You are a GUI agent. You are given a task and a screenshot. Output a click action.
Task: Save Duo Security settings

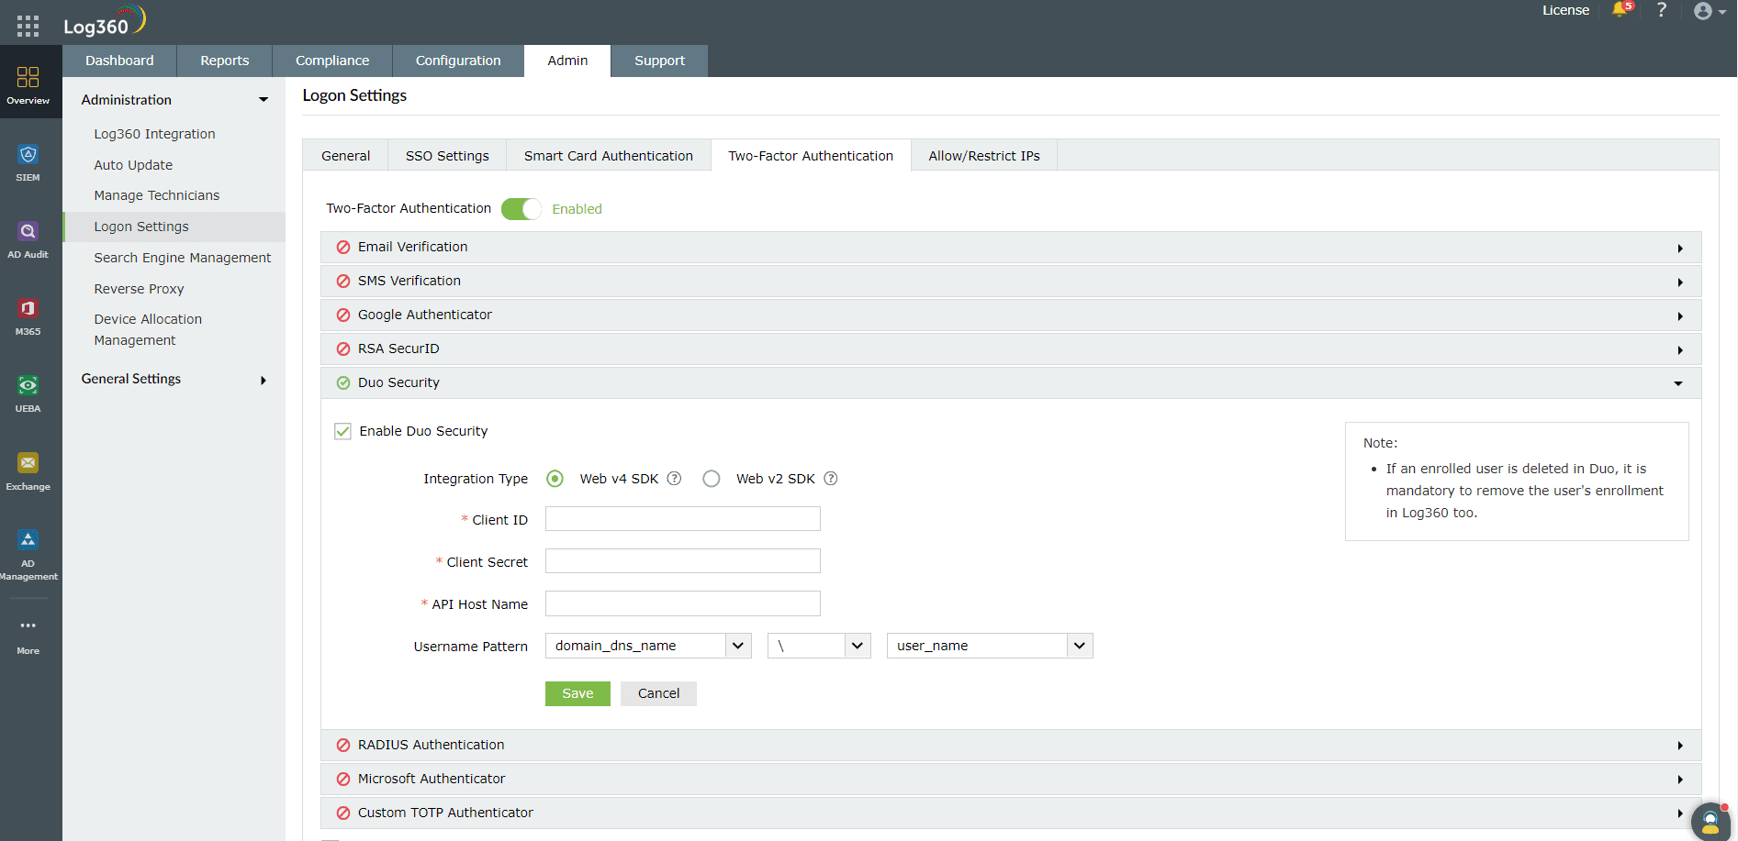point(577,693)
